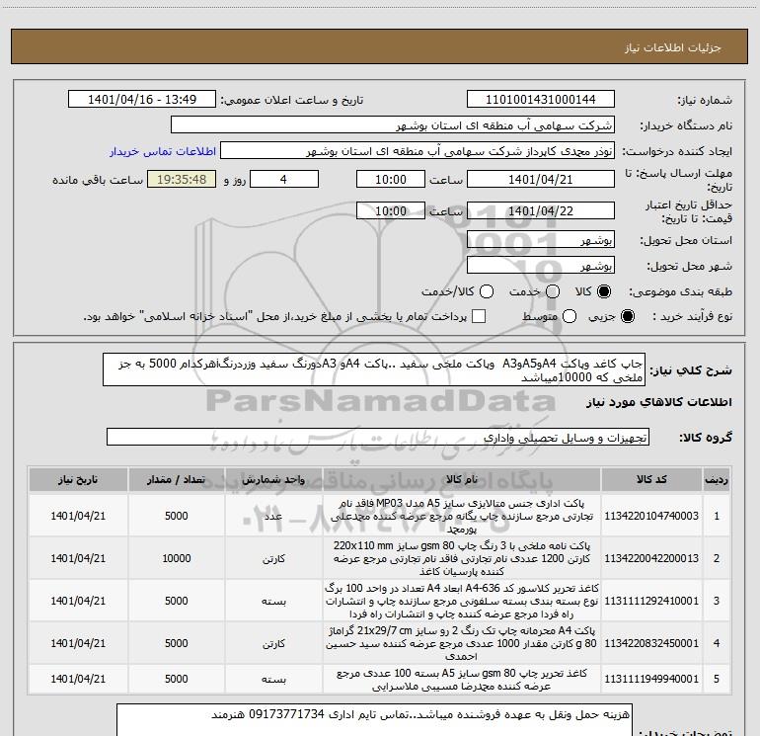Click the نام کالا column header

click(462, 479)
